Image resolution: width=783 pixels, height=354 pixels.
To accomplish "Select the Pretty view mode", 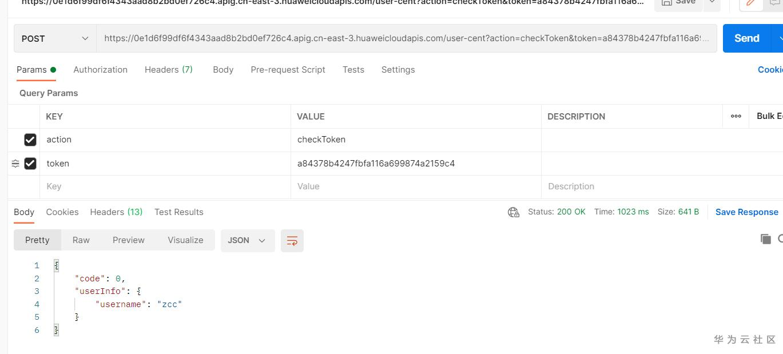I will tap(37, 240).
